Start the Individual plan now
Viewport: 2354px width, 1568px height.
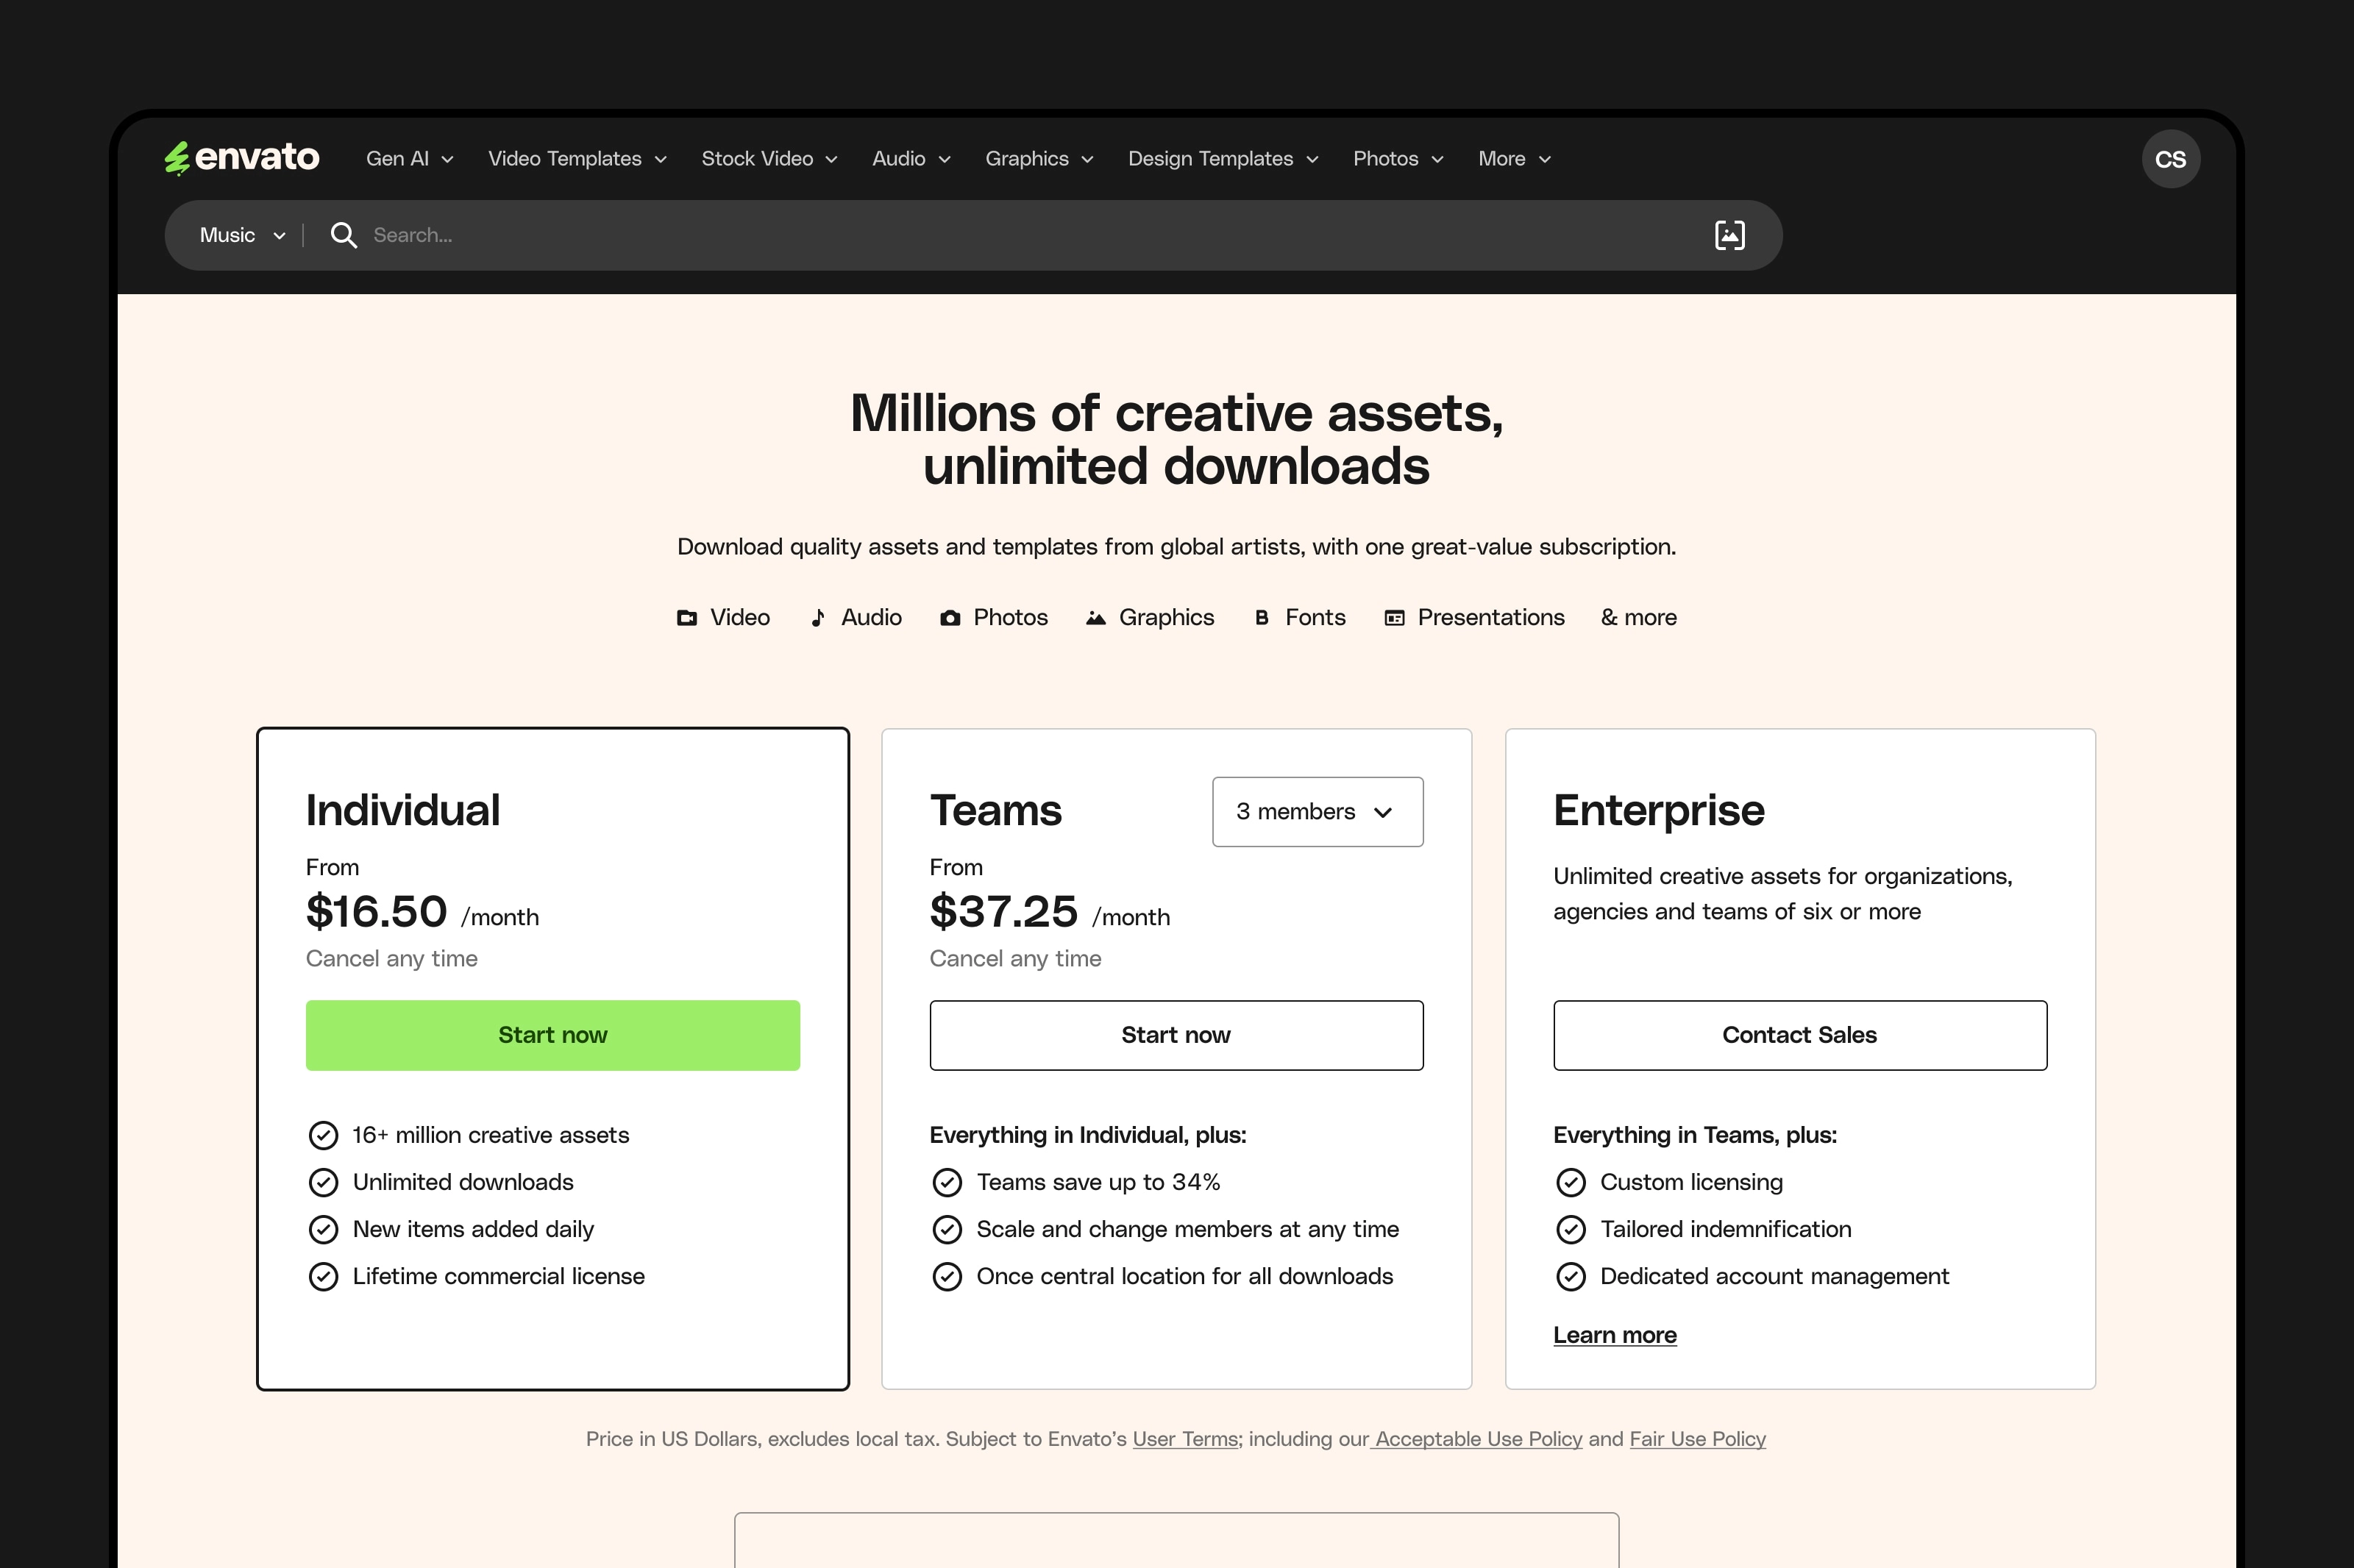coord(552,1035)
